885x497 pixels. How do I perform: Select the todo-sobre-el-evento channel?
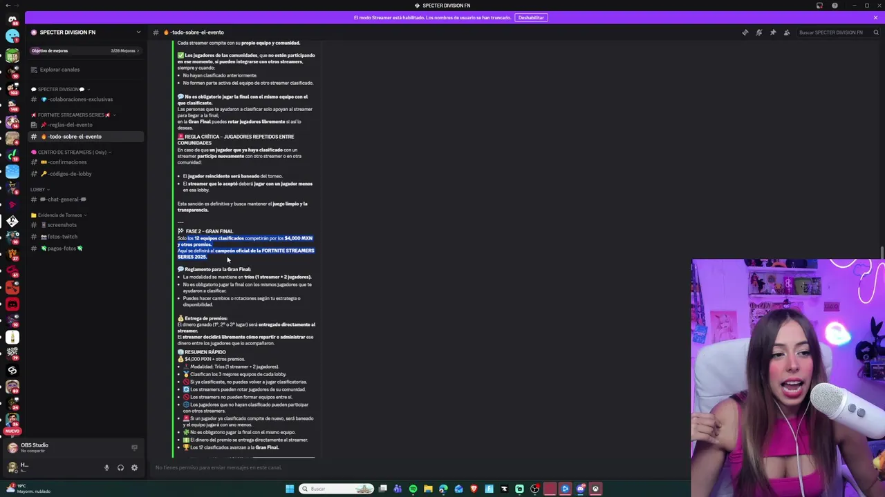coord(86,137)
